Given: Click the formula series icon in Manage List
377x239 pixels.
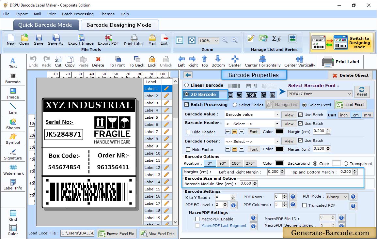Looking at the screenshot, I should click(276, 38).
